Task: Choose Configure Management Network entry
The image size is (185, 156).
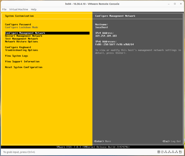Action: click(x=25, y=33)
